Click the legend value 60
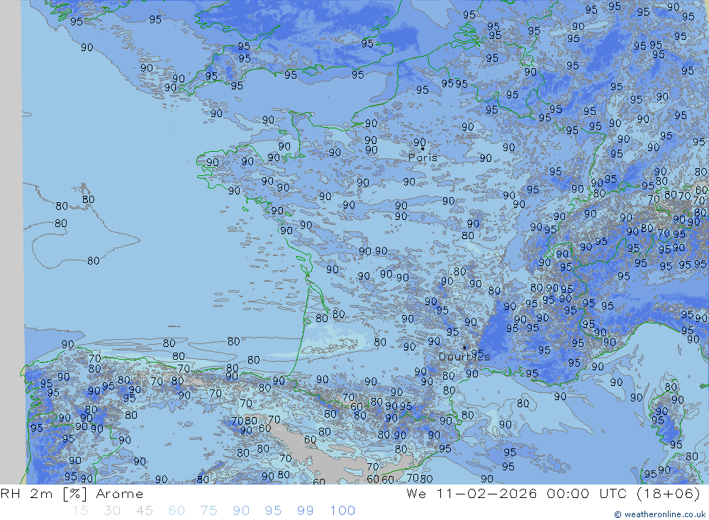709x520 pixels. [x=177, y=511]
